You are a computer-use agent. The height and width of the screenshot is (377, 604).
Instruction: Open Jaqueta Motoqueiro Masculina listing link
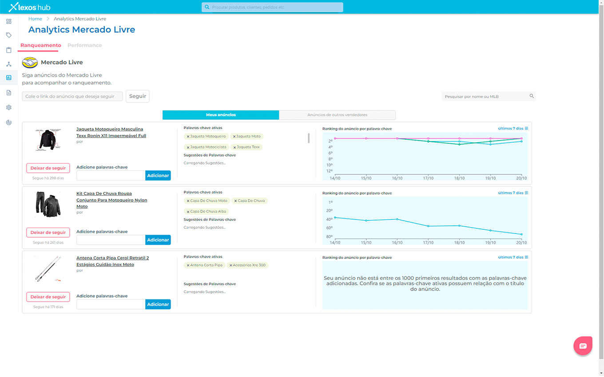tap(111, 132)
